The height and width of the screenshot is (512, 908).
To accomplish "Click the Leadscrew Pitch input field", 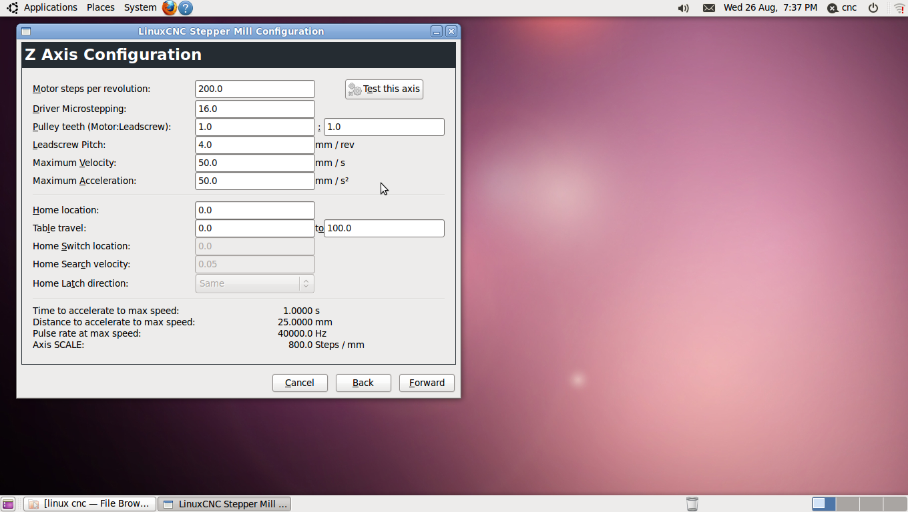I will pos(254,145).
